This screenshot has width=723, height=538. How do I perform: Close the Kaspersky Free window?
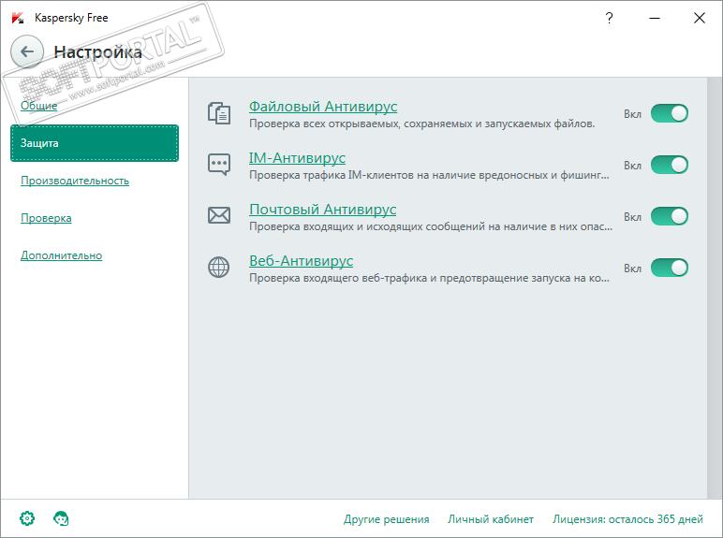699,18
